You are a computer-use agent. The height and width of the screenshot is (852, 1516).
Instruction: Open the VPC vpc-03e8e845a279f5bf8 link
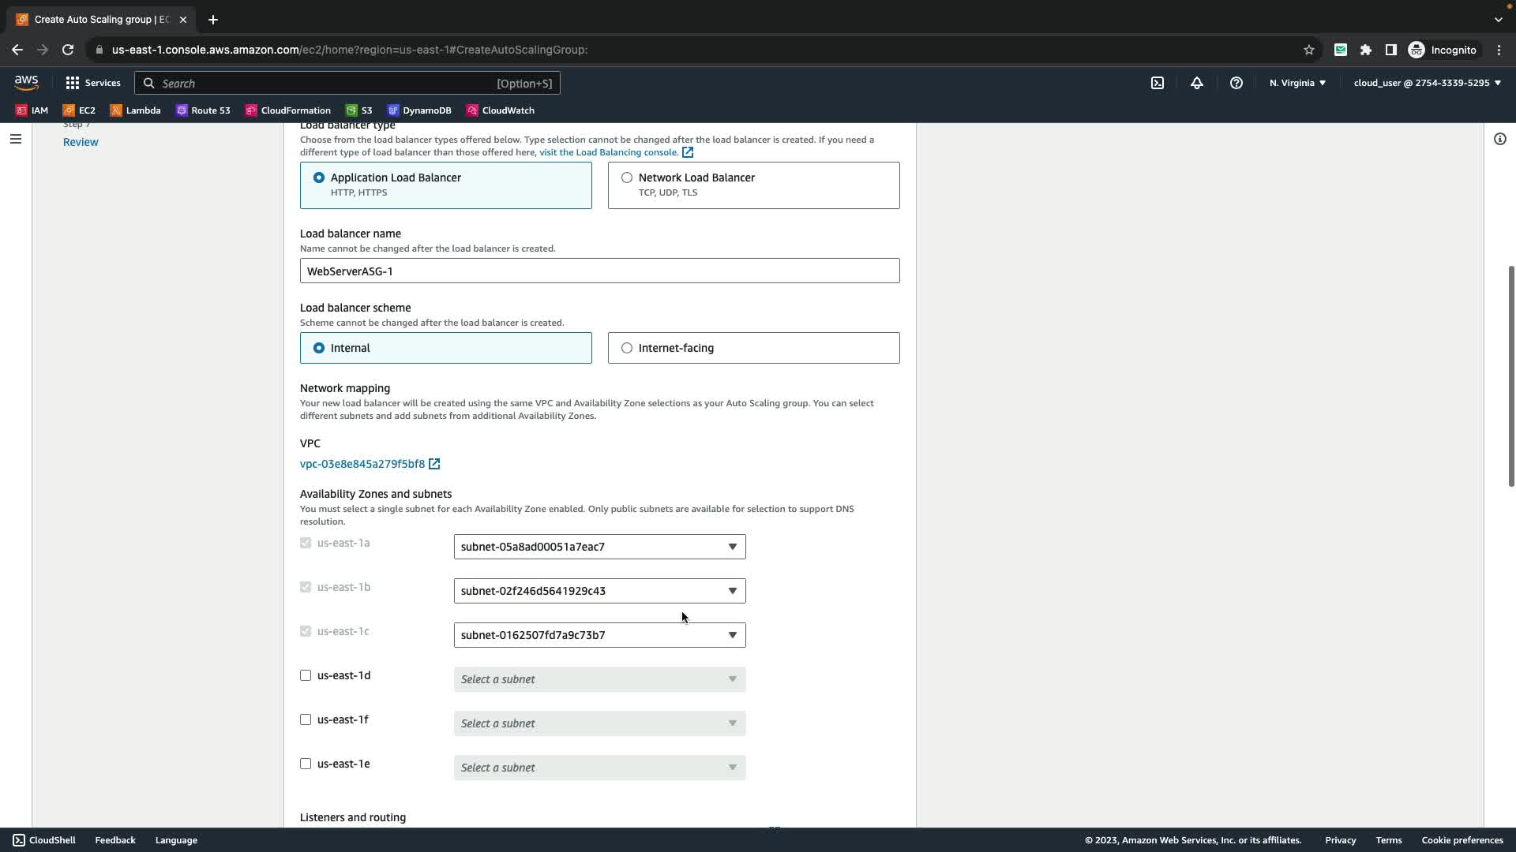362,464
